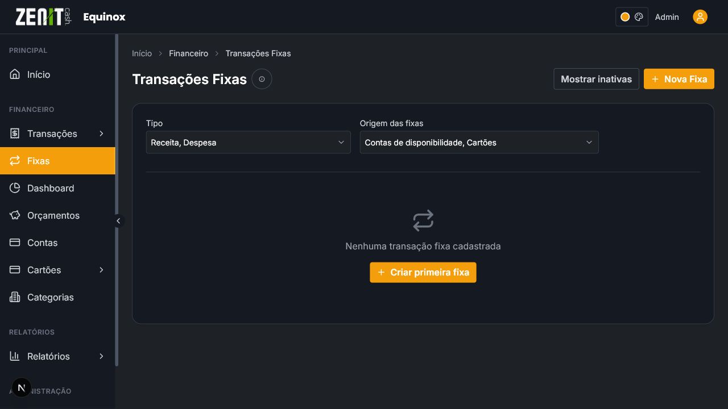
Task: Click the Nenhuma transação fixa cadastrada text
Action: click(x=423, y=247)
